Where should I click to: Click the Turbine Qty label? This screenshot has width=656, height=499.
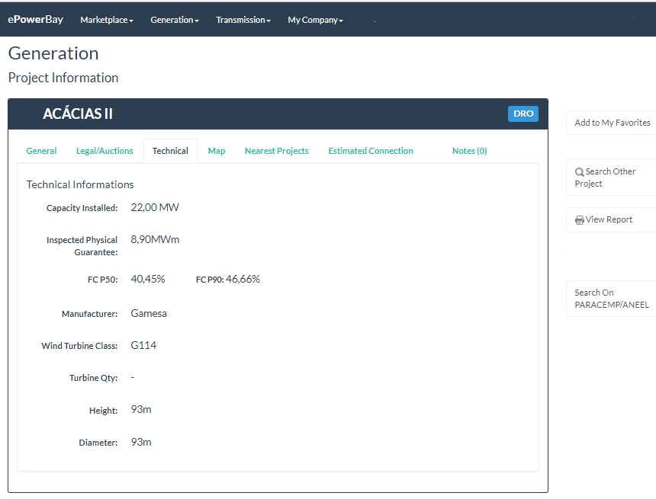coord(93,378)
